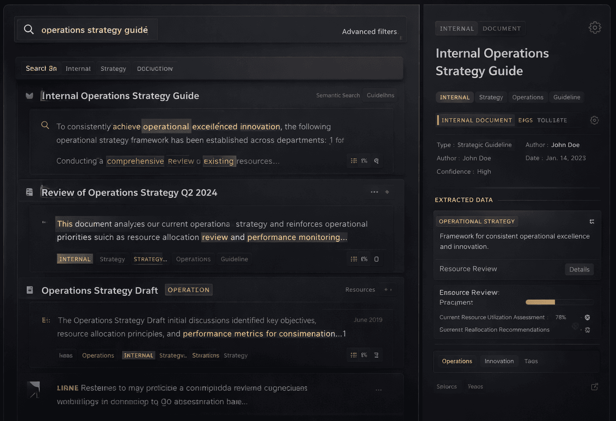
Task: Click the expand icon on Operational Strategy card
Action: 592,222
